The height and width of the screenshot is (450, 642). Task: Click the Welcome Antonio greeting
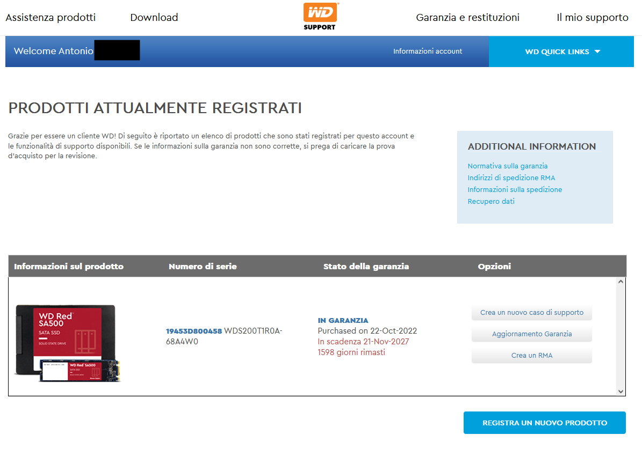[x=53, y=51]
